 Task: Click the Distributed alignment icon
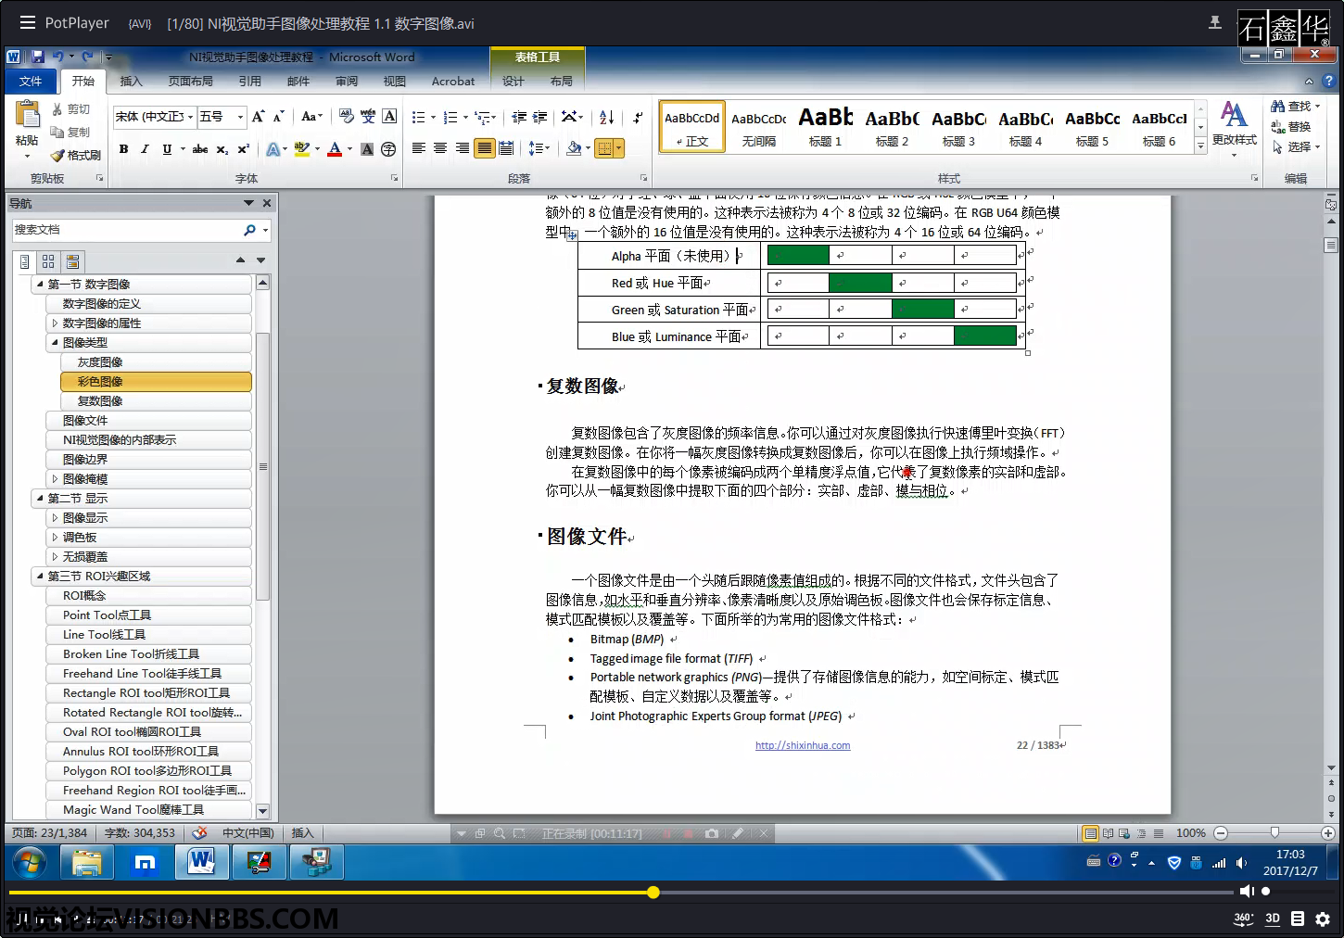tap(506, 148)
